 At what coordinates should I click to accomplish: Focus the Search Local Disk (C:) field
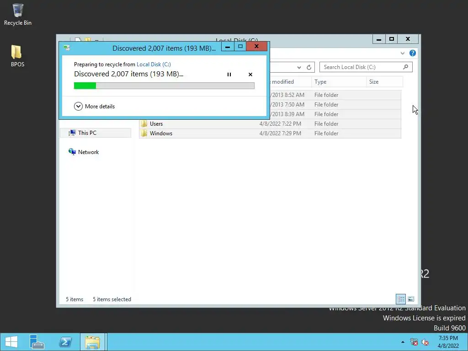tap(366, 67)
